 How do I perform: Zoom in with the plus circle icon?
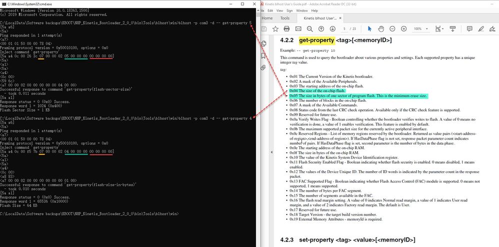(x=404, y=29)
